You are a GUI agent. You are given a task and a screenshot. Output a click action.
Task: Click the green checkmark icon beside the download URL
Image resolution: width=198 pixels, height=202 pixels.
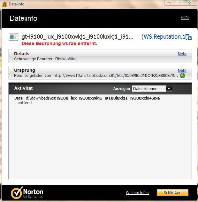click(x=182, y=76)
